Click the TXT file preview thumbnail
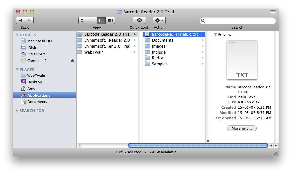292x174 pixels. (x=242, y=60)
